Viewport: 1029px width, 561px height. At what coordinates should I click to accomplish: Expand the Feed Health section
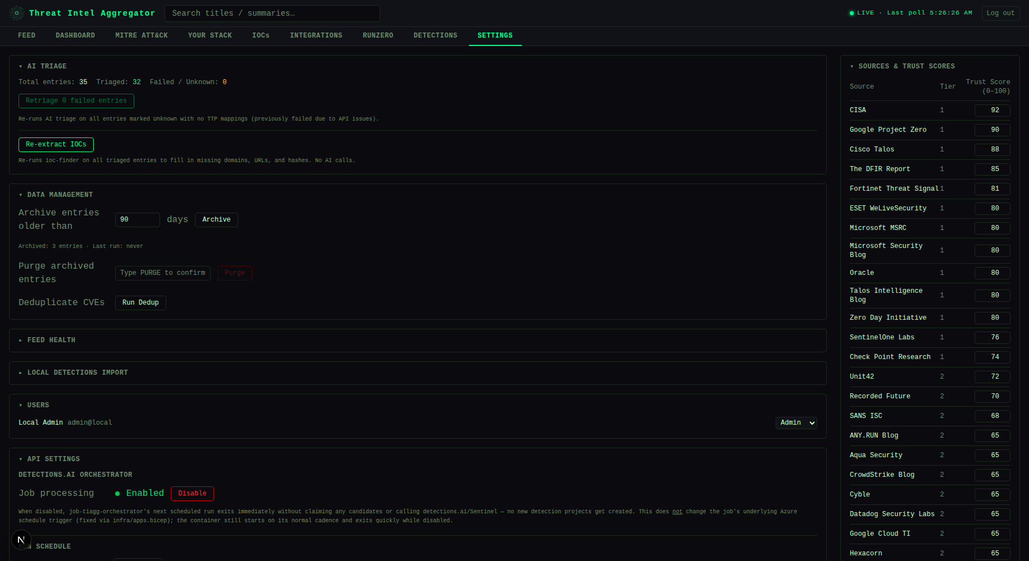coord(47,340)
